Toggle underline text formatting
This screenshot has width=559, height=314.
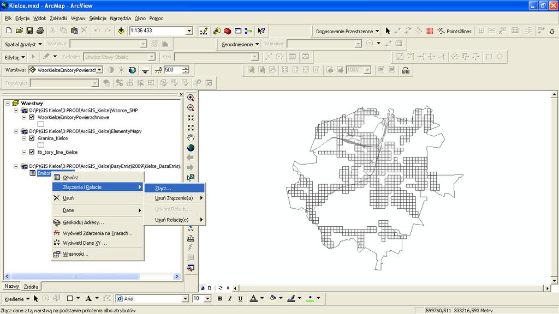tap(240, 299)
